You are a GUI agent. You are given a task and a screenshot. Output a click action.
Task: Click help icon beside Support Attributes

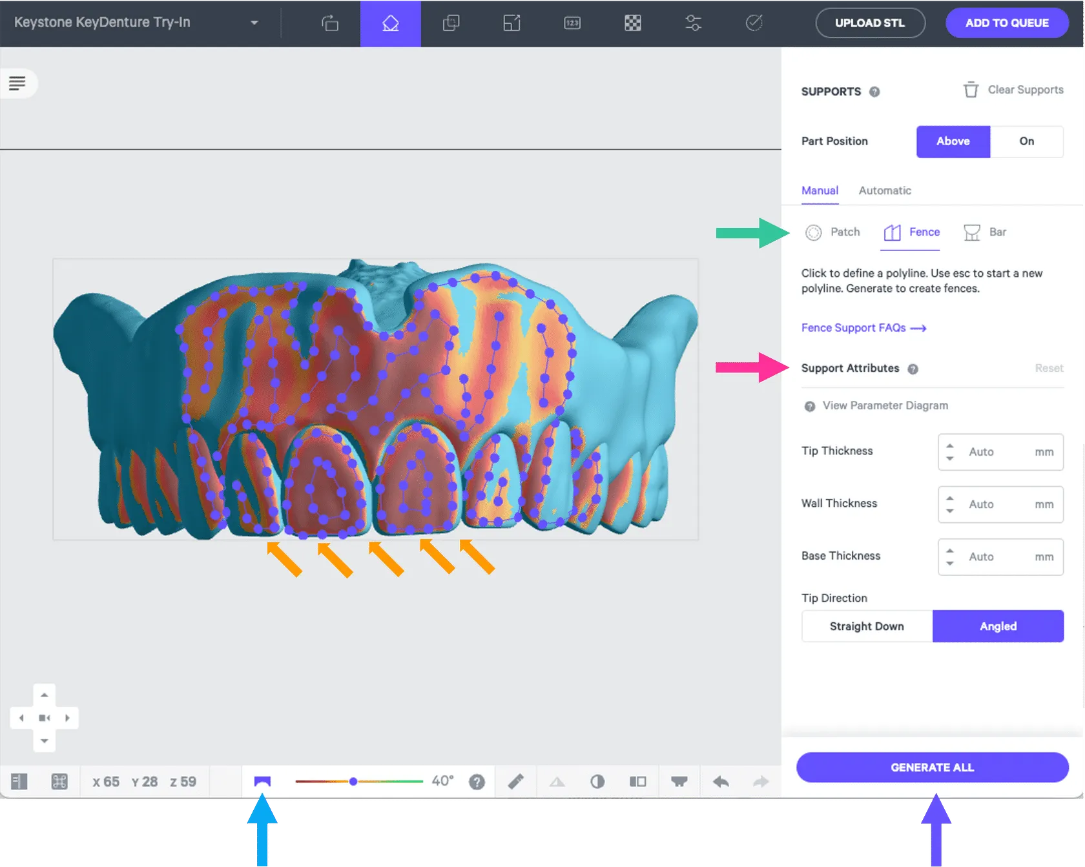(x=913, y=369)
